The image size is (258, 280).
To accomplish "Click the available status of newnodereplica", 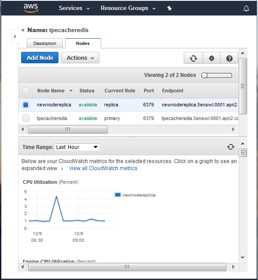I will pos(88,105).
